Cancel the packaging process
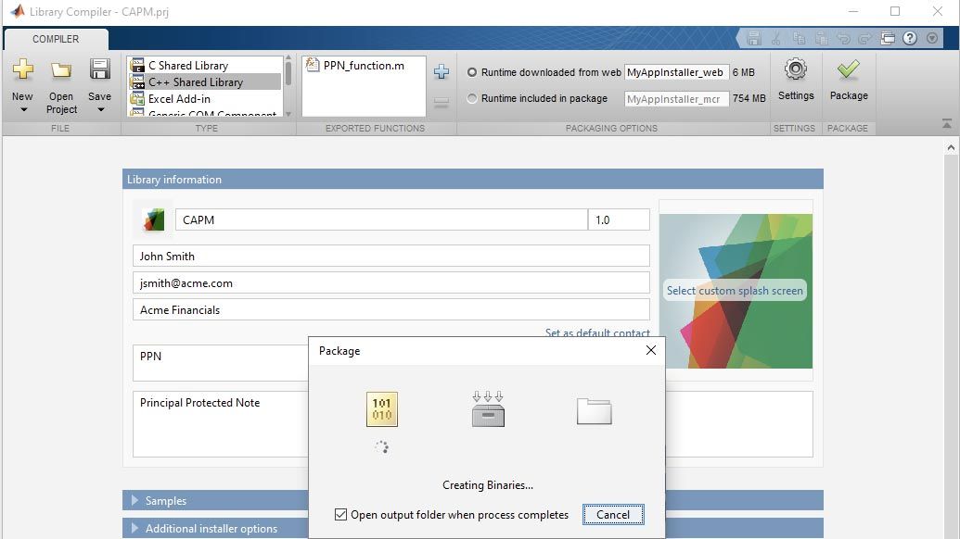Viewport: 960px width, 539px height. 612,515
